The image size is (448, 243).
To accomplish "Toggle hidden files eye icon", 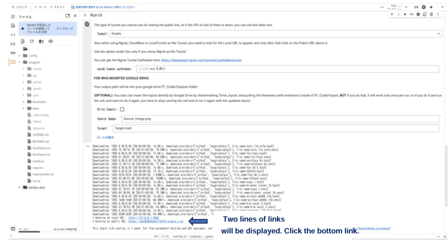I will click(x=51, y=42).
